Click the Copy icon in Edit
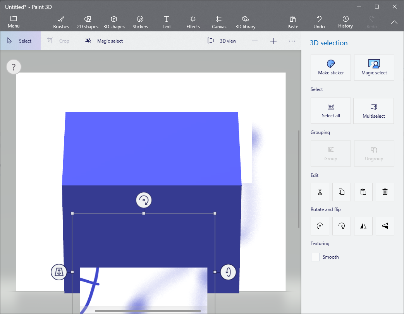This screenshot has width=404, height=314. pos(342,192)
